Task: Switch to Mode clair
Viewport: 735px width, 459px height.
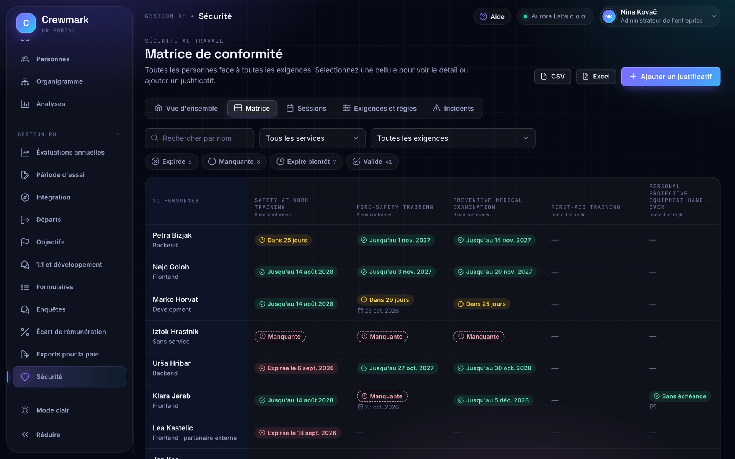Action: tap(69, 410)
